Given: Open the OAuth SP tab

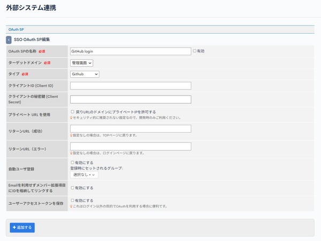Looking at the screenshot, I should click(x=16, y=29).
